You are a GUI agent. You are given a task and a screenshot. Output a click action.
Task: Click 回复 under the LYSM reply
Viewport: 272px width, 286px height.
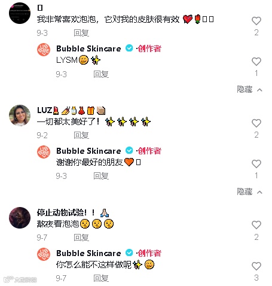pos(101,74)
